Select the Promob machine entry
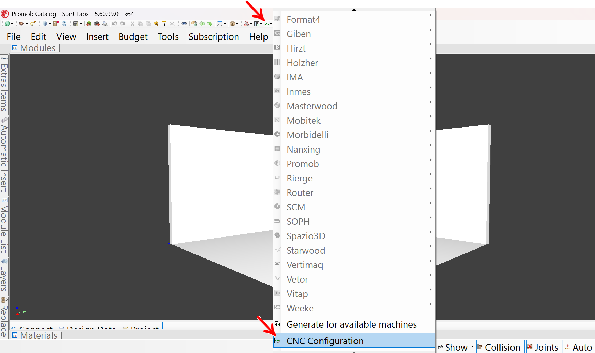The width and height of the screenshot is (595, 353). tap(354, 164)
